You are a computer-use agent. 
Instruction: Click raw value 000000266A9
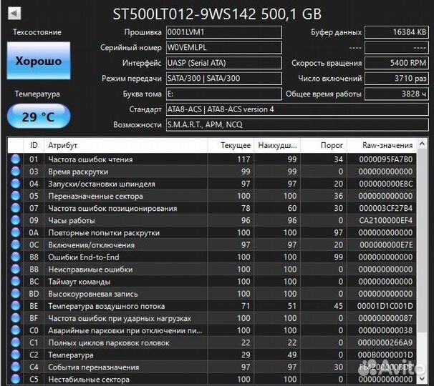385,342
